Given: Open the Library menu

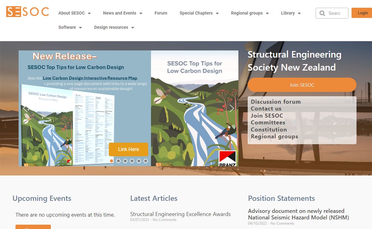Looking at the screenshot, I should (288, 13).
